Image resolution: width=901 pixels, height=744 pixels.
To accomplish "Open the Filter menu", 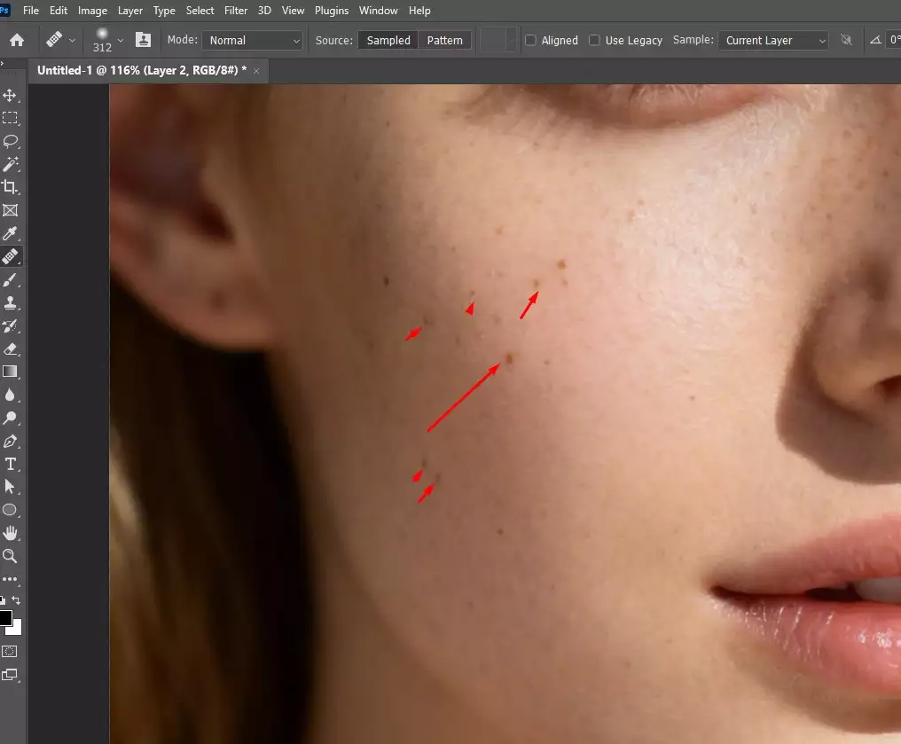I will tap(235, 11).
